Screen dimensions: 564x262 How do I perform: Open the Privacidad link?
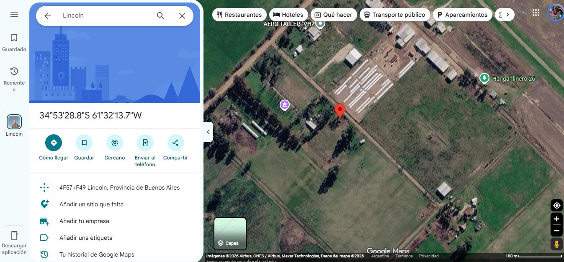[x=429, y=256]
